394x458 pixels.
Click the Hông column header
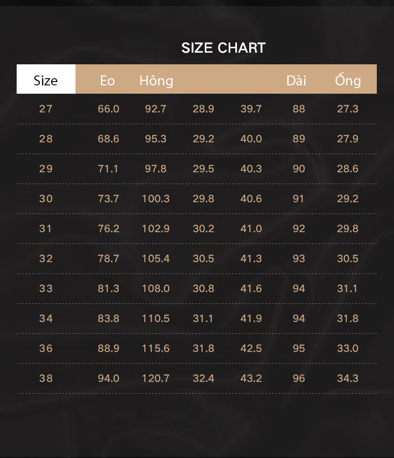point(156,80)
